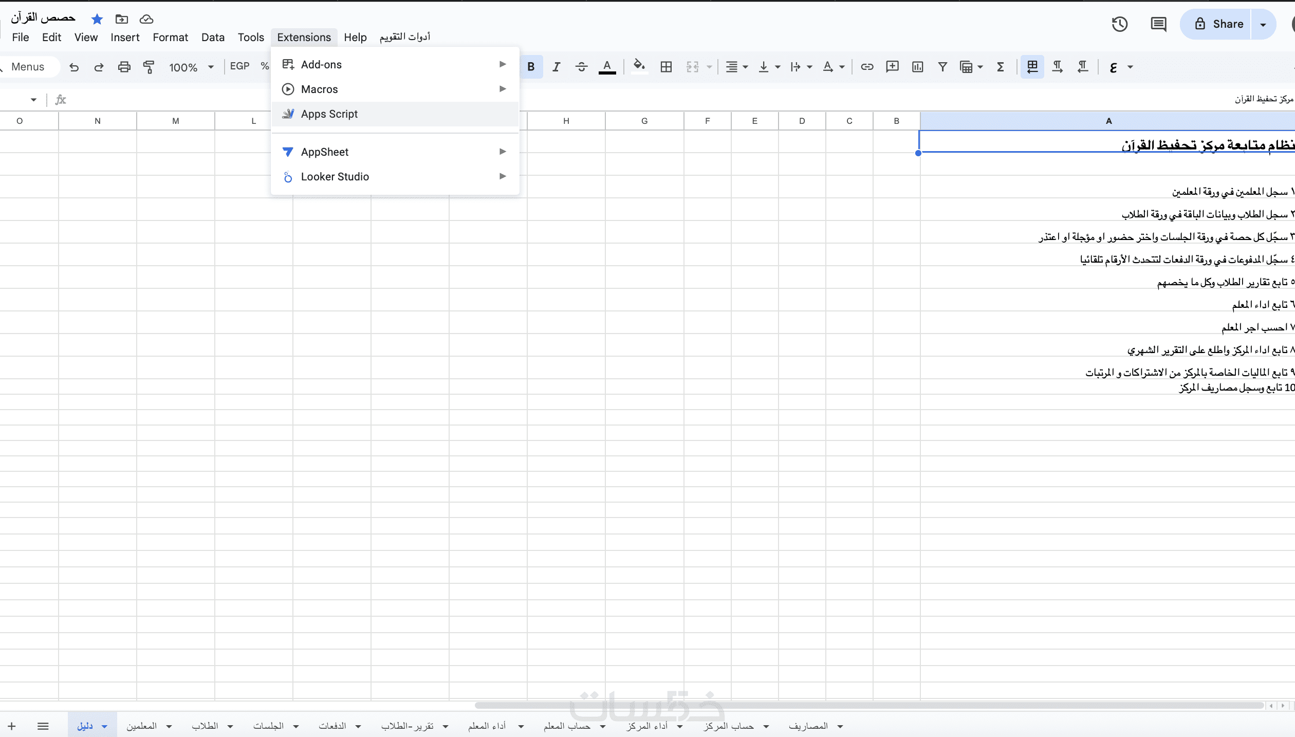Toggle bold formatting
Screen dimensions: 1295x737
pos(531,67)
